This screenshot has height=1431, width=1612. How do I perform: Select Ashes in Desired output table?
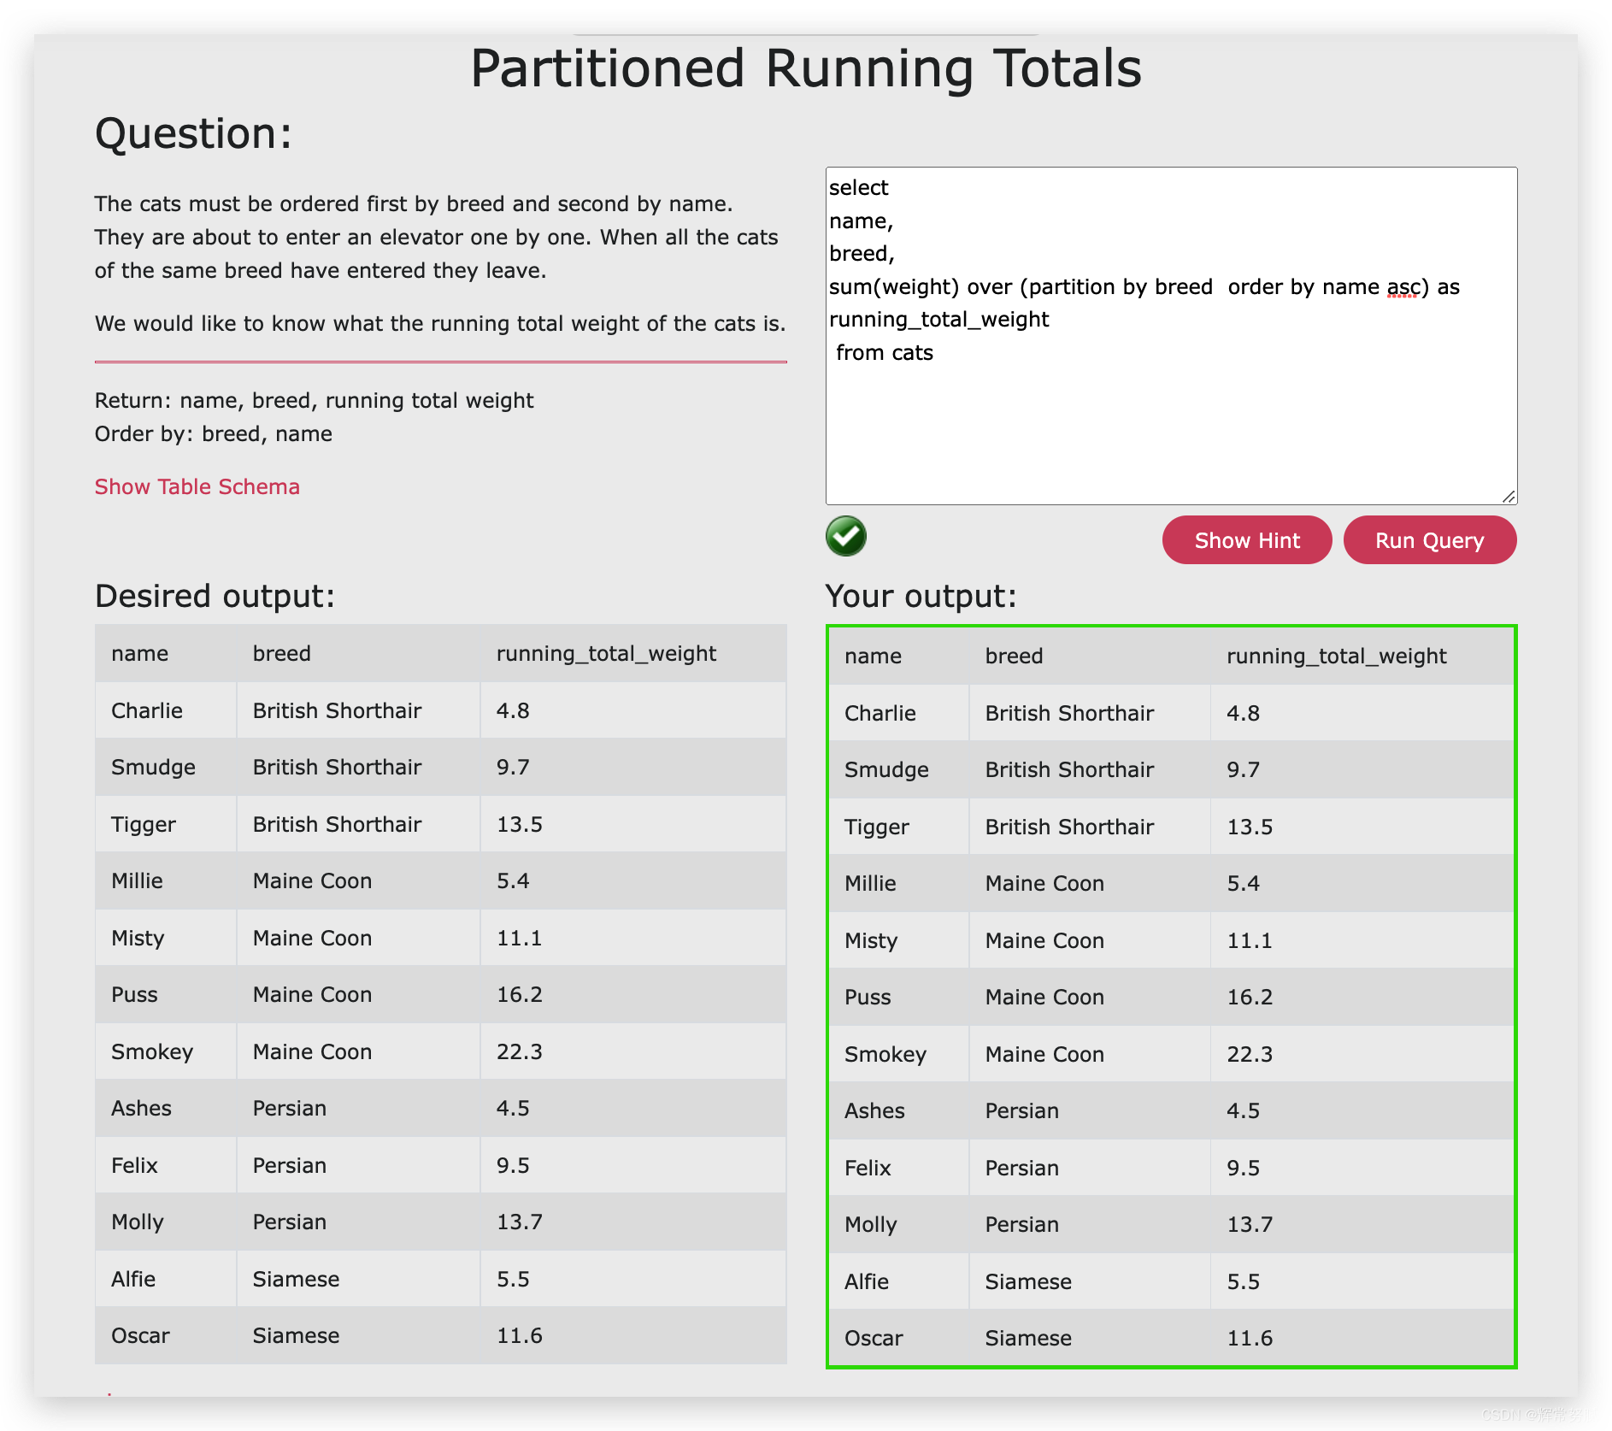(x=141, y=1108)
